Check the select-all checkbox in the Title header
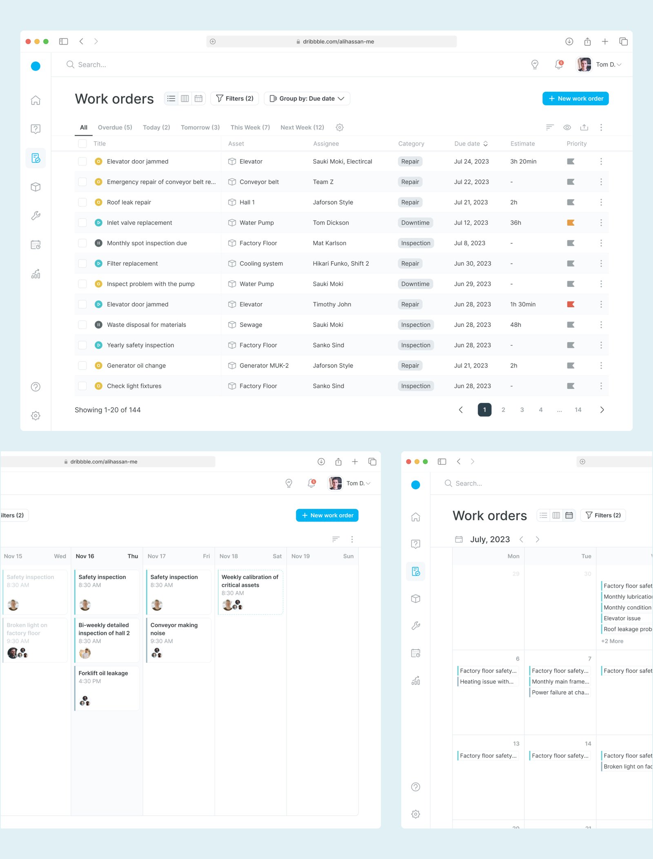The height and width of the screenshot is (859, 653). (82, 144)
